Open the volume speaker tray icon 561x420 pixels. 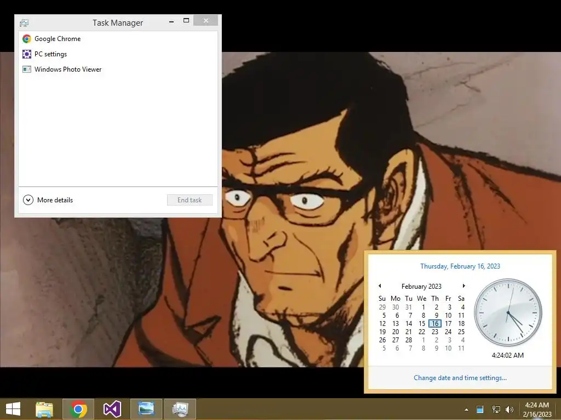pyautogui.click(x=510, y=409)
